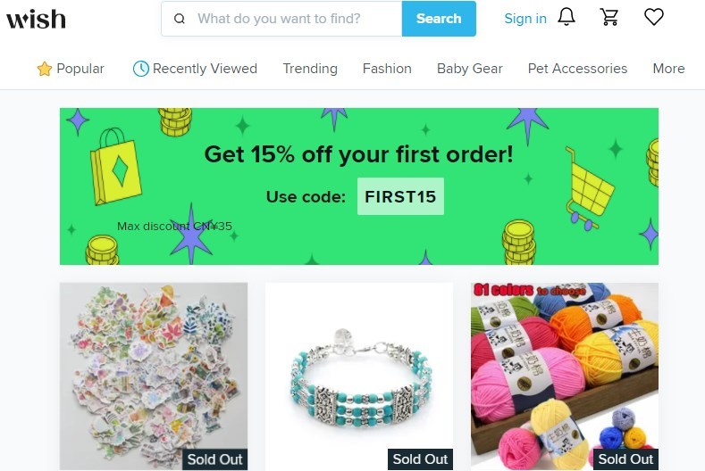Screen dimensions: 705x471
Task: Click the blue Search button
Action: pos(439,19)
